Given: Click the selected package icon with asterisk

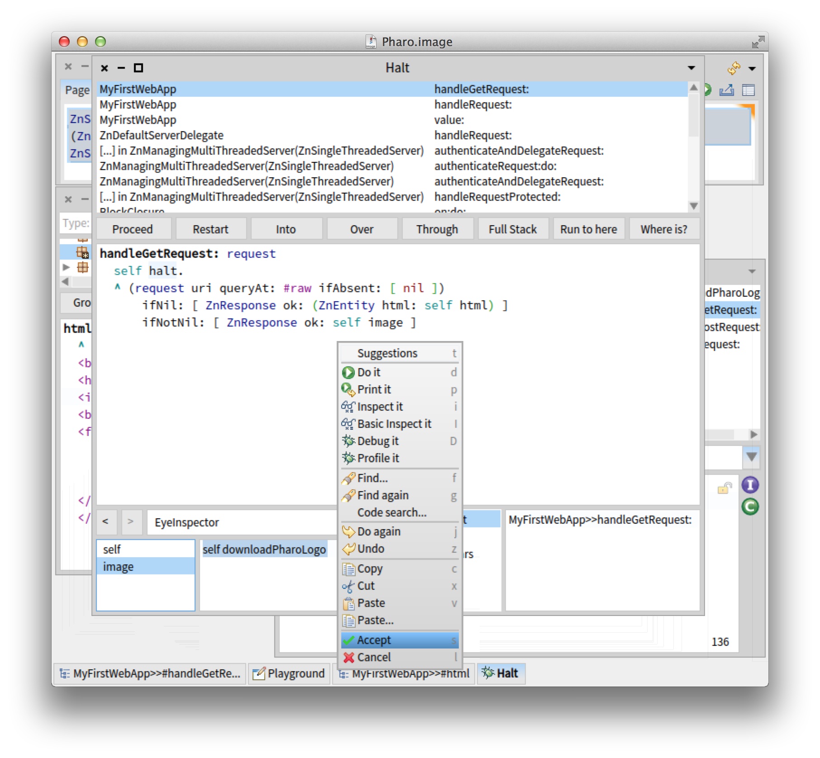Looking at the screenshot, I should tap(82, 252).
